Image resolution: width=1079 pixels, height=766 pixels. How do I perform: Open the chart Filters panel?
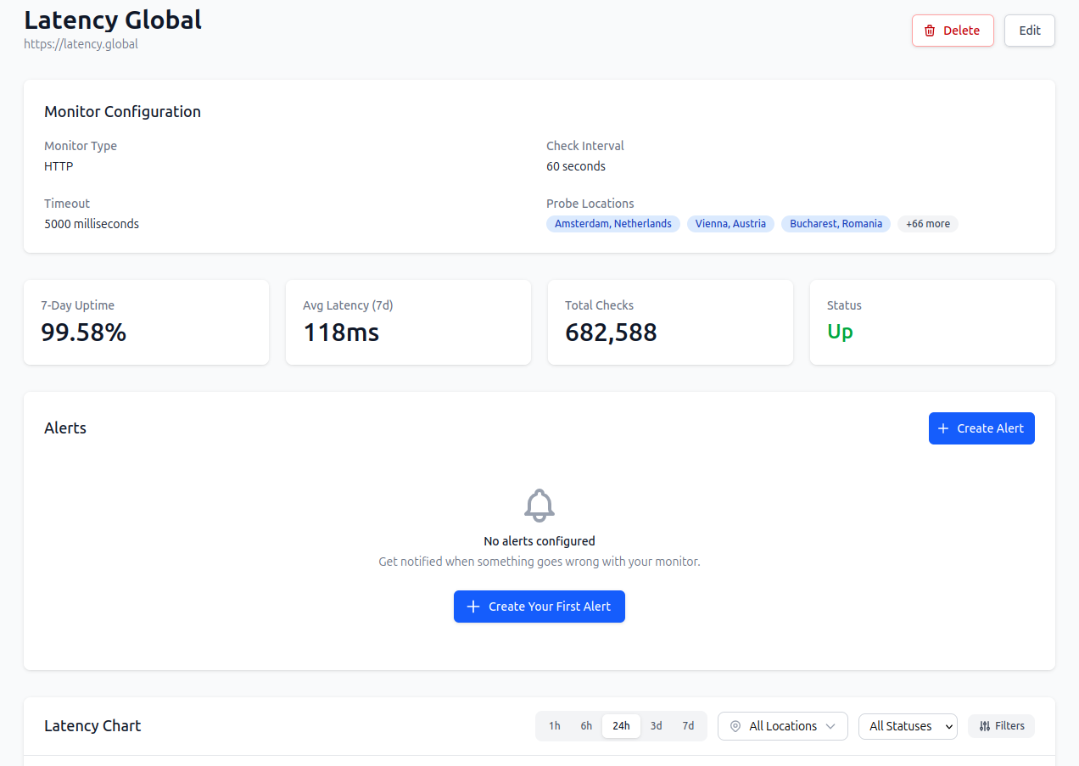pyautogui.click(x=1001, y=726)
